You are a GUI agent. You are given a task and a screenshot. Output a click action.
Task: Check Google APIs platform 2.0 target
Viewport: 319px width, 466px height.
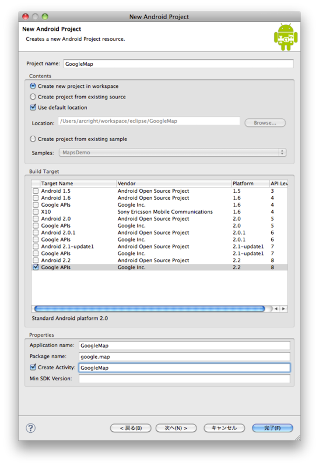click(36, 225)
